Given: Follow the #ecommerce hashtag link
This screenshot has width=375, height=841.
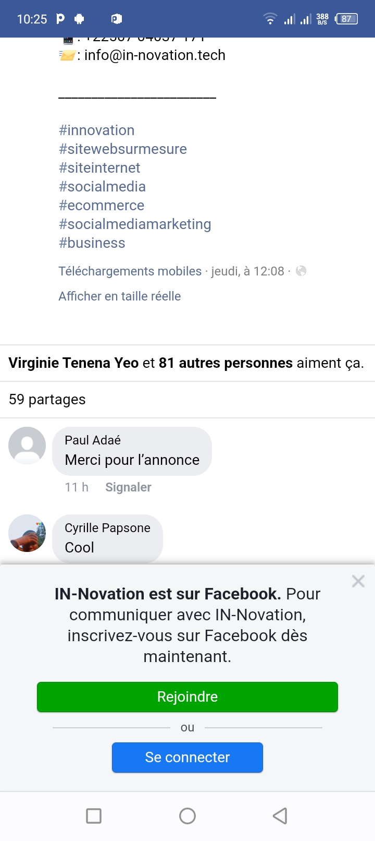Looking at the screenshot, I should point(102,206).
